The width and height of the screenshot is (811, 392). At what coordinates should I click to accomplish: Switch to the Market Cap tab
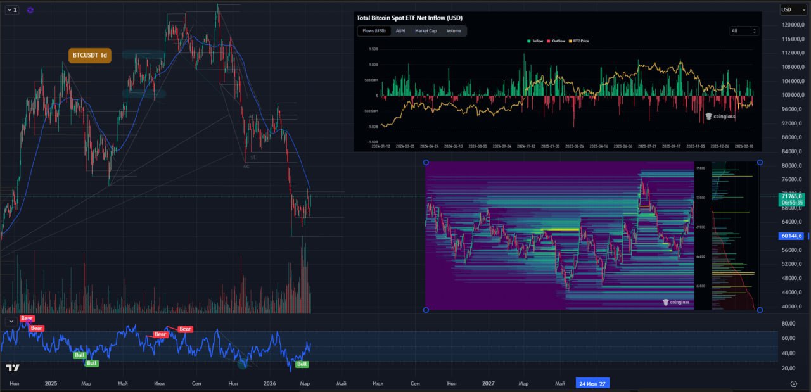tap(425, 30)
